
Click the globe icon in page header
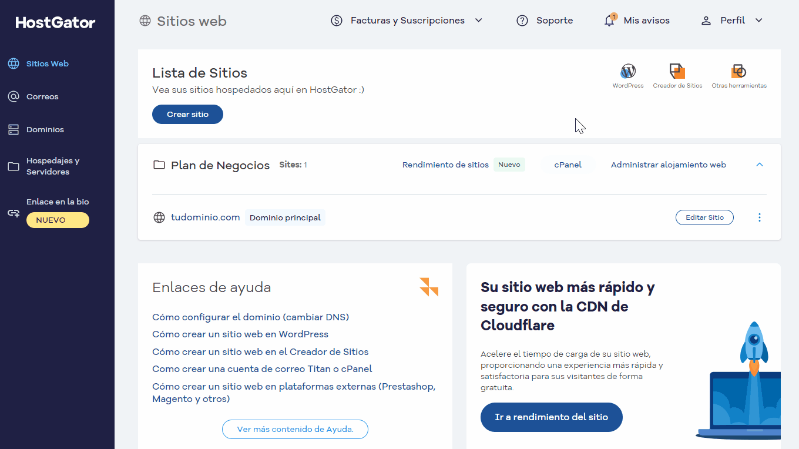pos(145,21)
